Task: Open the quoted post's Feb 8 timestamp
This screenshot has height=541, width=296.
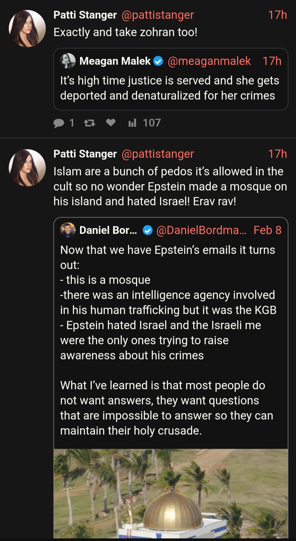Action: pos(267,230)
